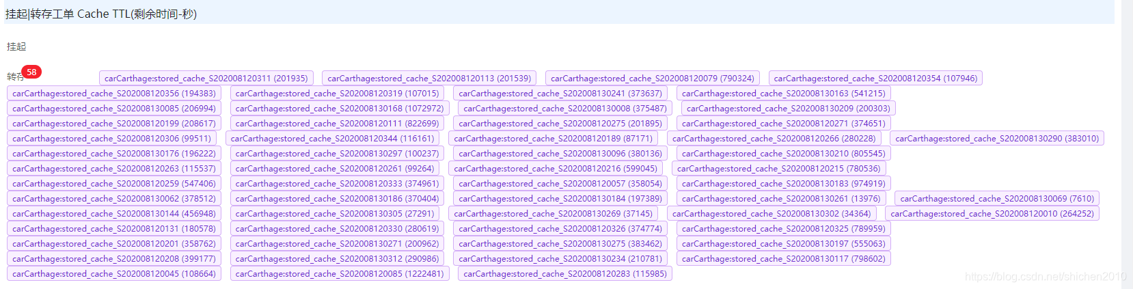
Task: Pick tag S202008120275 (201895)
Action: 560,124
